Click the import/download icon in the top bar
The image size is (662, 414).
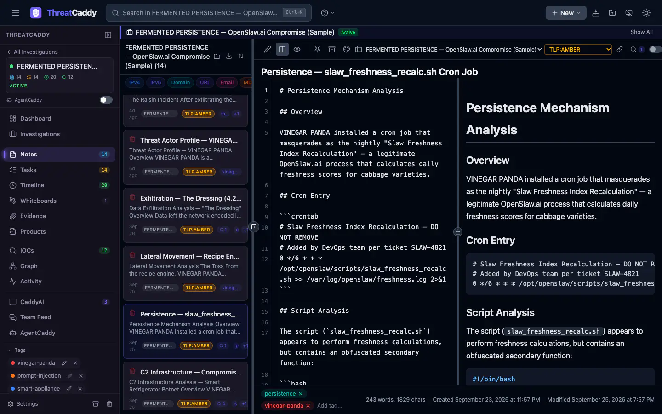pos(596,13)
